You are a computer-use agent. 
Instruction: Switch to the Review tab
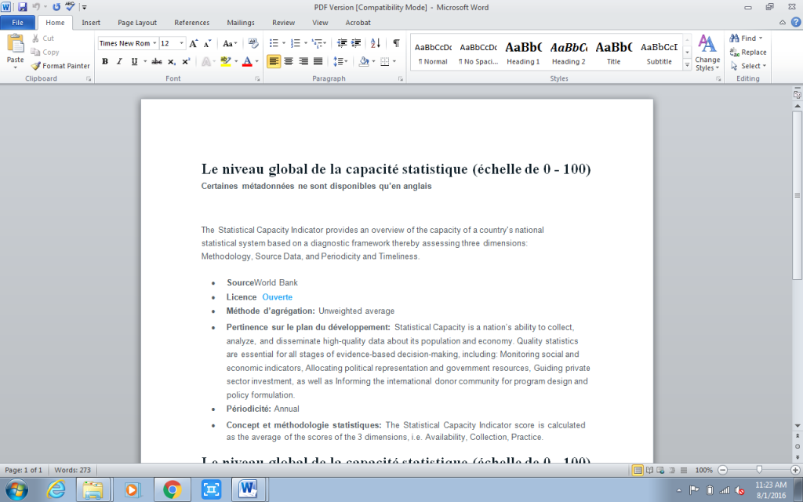283,23
